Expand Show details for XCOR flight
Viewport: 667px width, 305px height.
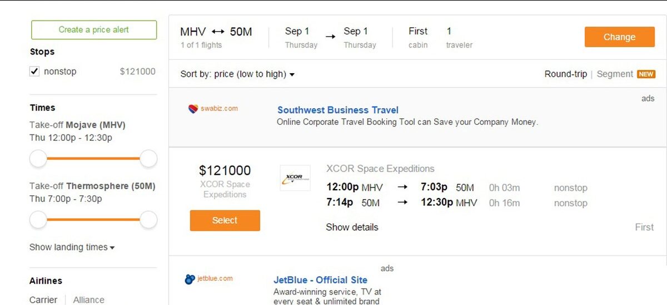click(x=352, y=227)
